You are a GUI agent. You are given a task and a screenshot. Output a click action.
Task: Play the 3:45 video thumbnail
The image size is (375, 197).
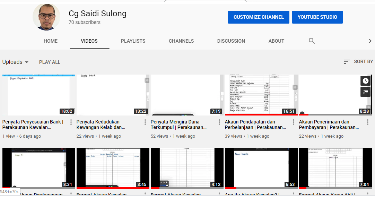coord(113,168)
